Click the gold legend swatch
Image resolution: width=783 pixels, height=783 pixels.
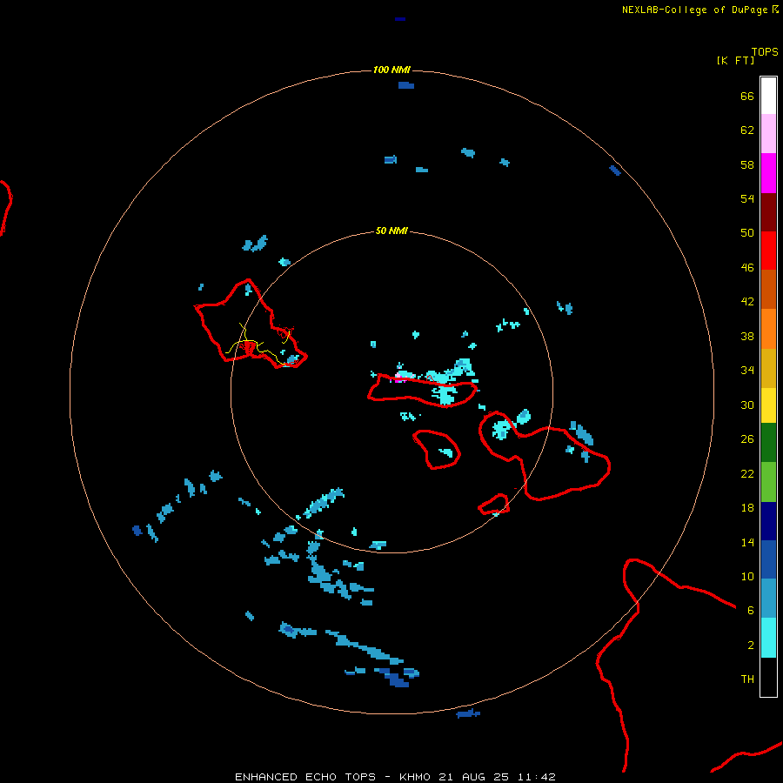pos(768,368)
